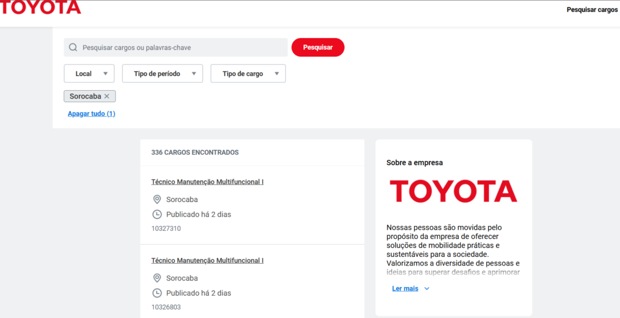Click the Toyota logo in the header

click(x=41, y=7)
